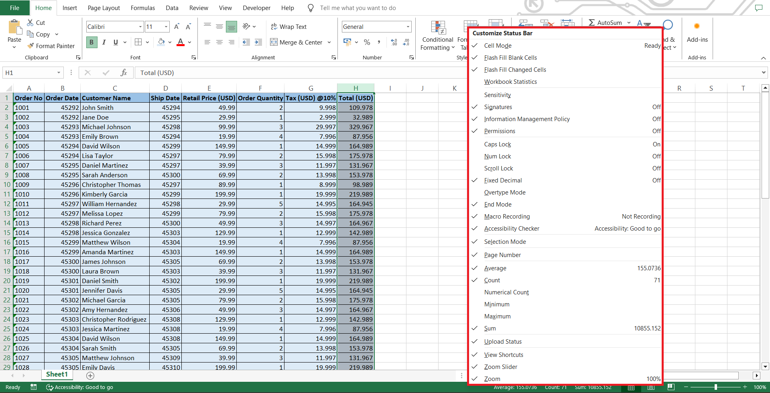
Task: Increase font size with large A
Action: tap(177, 27)
